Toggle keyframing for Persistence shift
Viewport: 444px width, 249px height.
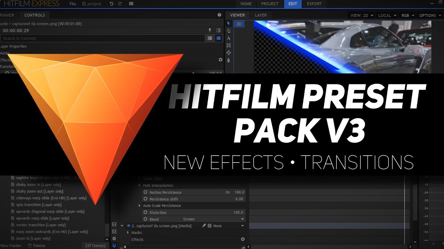pyautogui.click(x=146, y=199)
